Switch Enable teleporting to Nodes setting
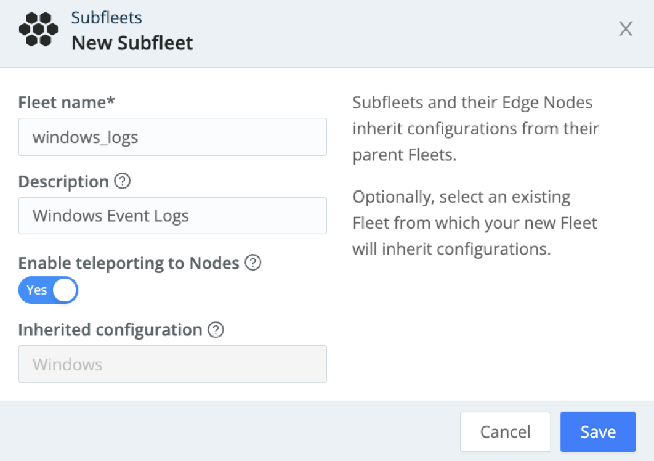 point(48,290)
